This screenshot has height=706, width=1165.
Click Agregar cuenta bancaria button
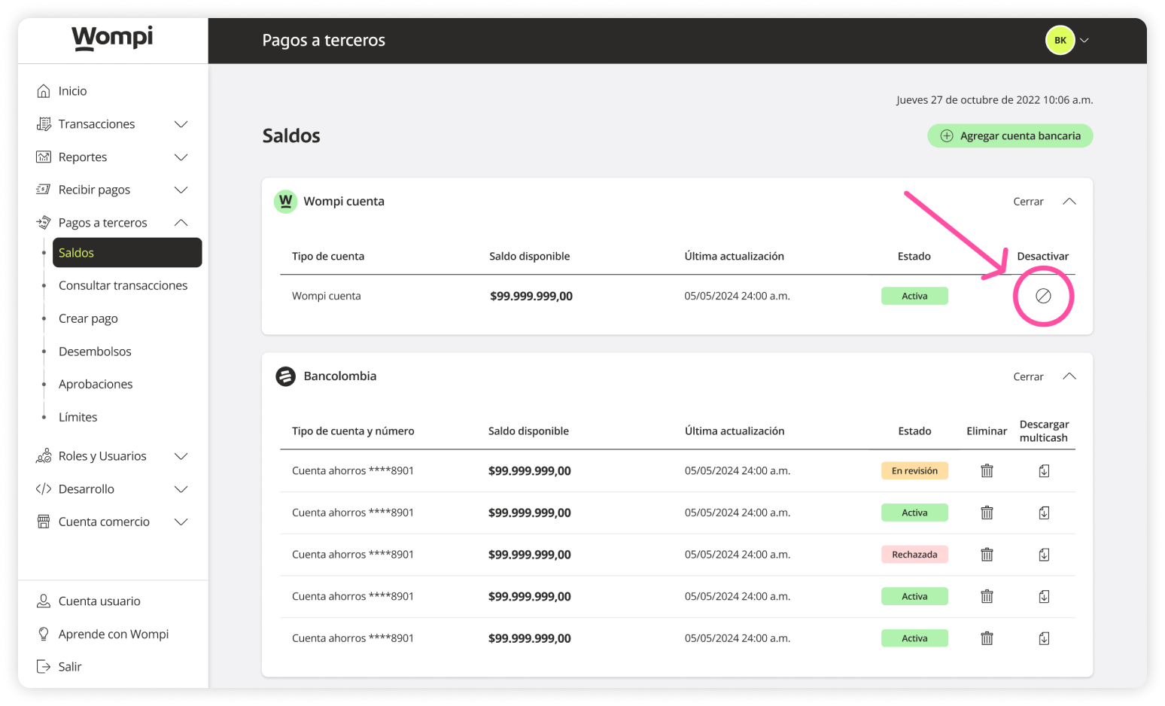1009,136
